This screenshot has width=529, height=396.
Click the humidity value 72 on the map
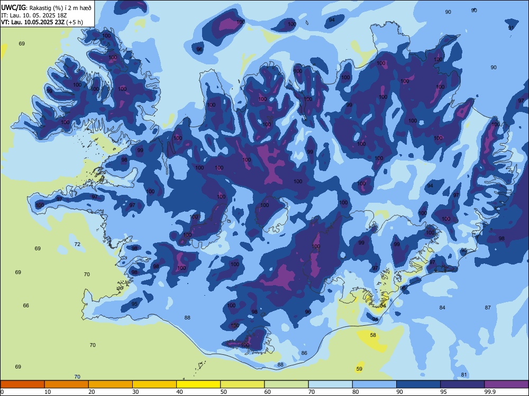click(77, 244)
